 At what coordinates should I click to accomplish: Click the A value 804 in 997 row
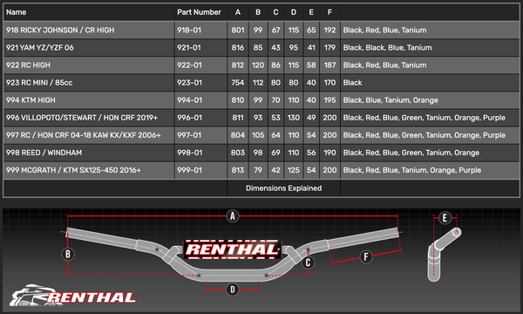[x=238, y=135]
